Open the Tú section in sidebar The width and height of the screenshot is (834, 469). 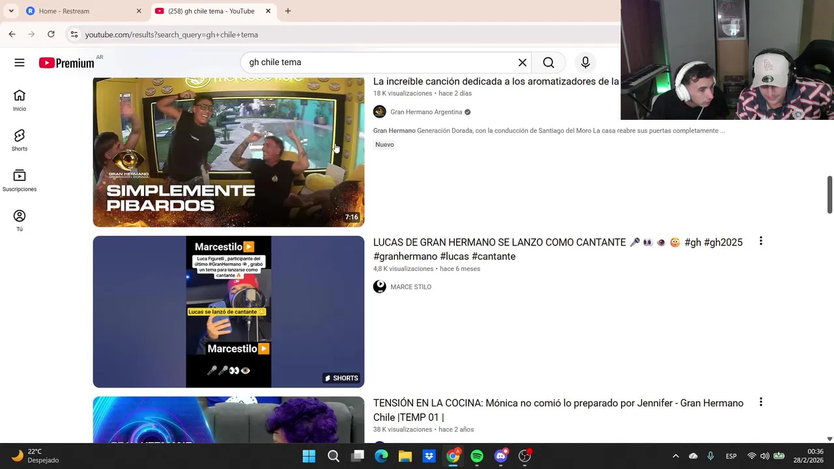tap(20, 221)
